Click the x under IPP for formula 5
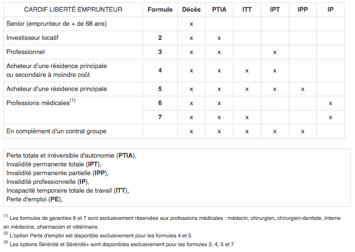355x252 pixels. (302, 89)
